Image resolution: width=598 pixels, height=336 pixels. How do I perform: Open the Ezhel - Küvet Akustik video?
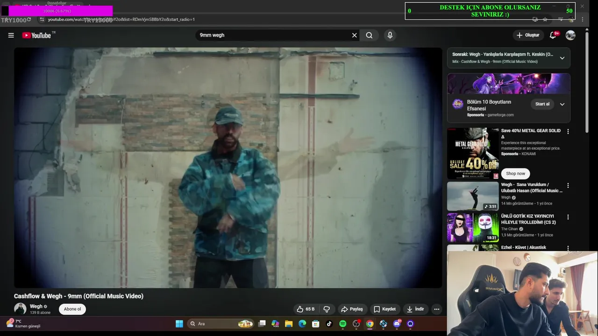(x=523, y=248)
